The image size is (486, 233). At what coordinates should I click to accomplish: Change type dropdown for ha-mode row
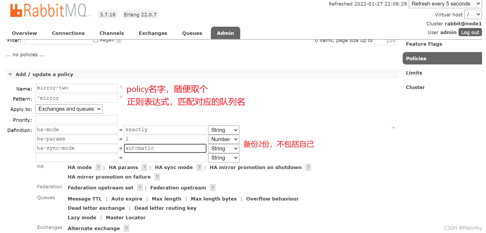click(x=224, y=130)
